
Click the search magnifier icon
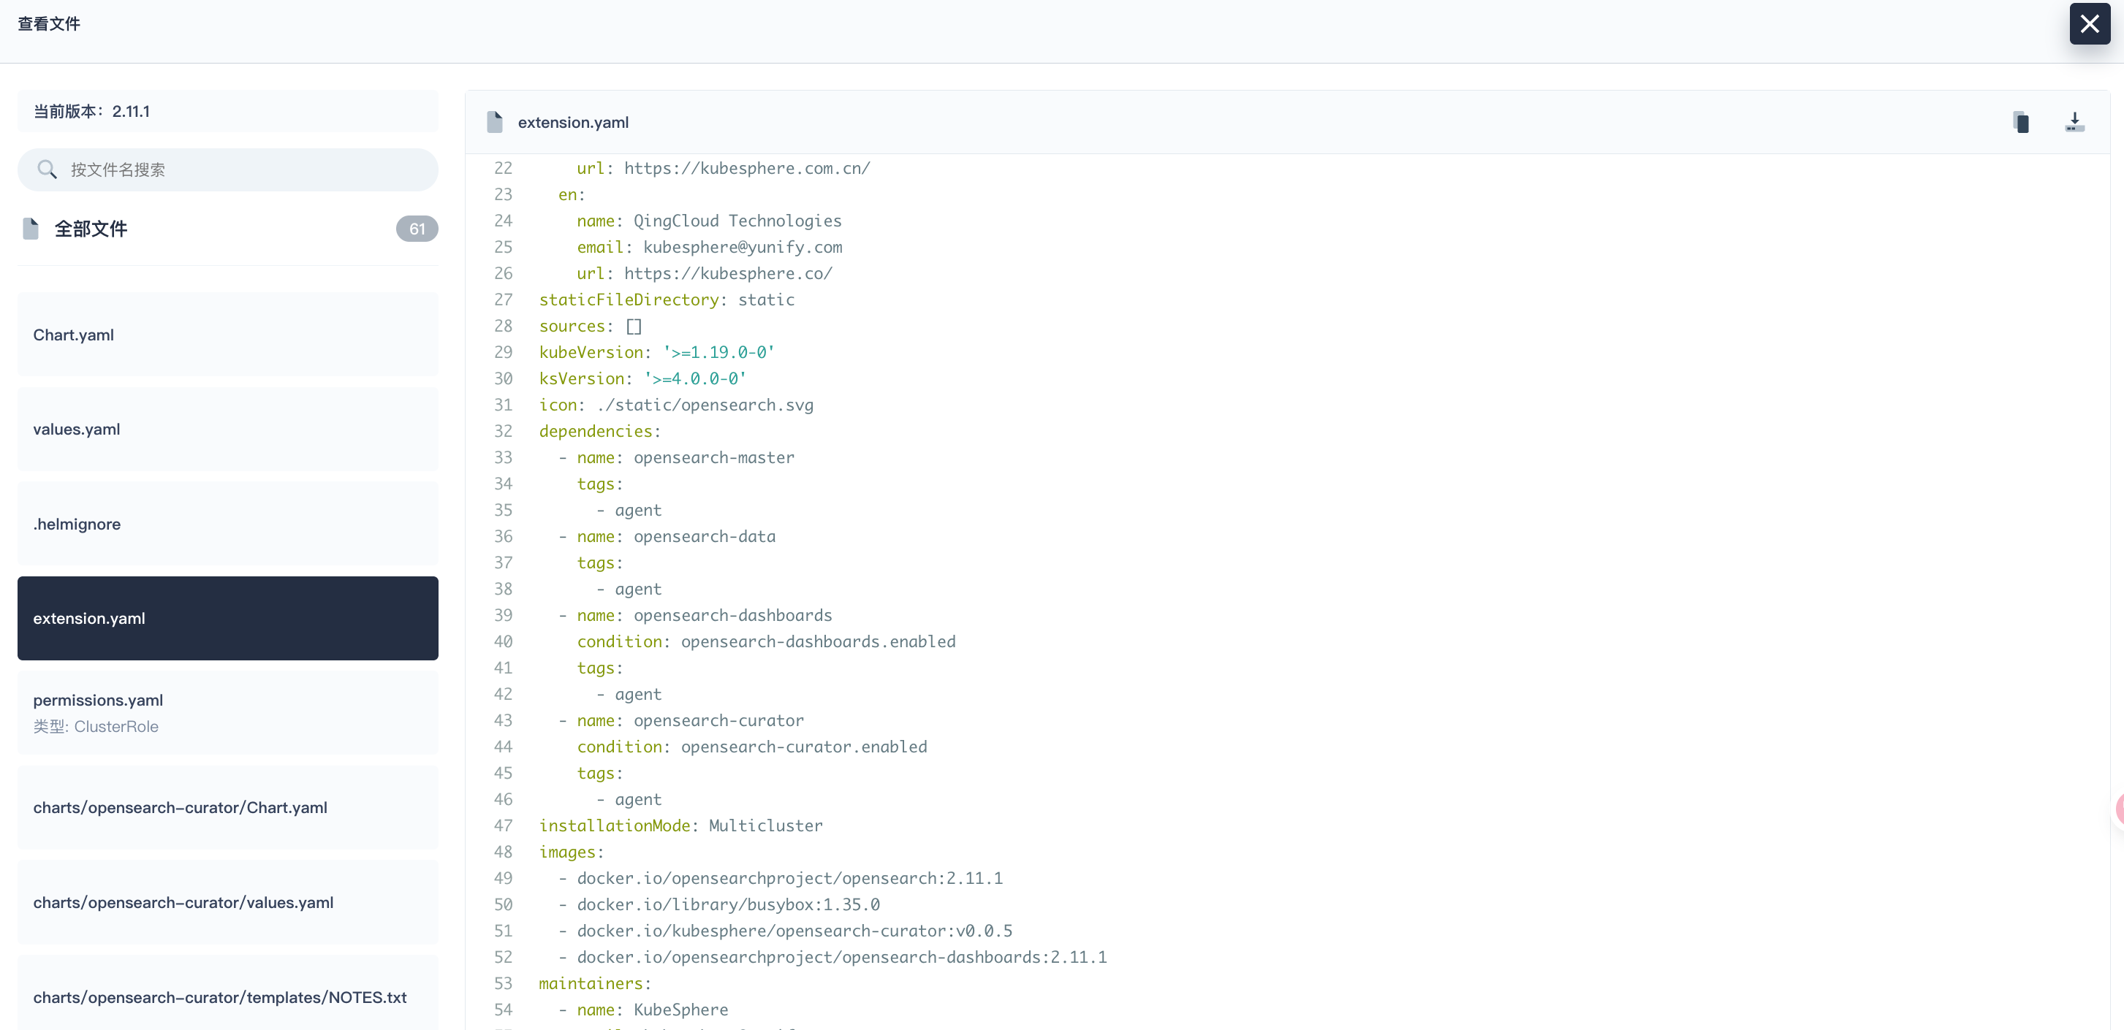point(47,169)
